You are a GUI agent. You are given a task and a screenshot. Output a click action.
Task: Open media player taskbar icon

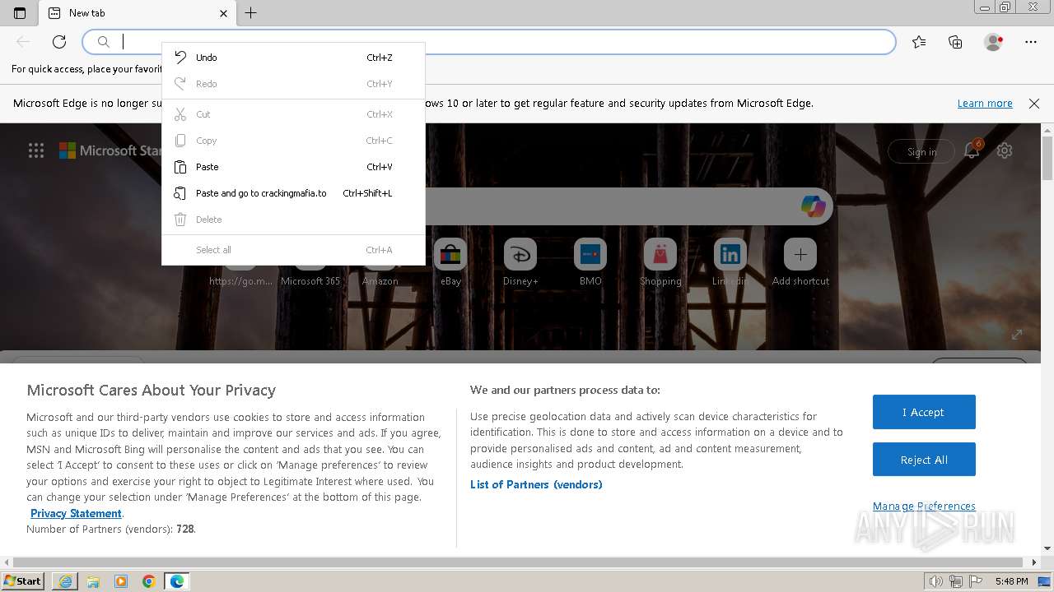click(121, 581)
